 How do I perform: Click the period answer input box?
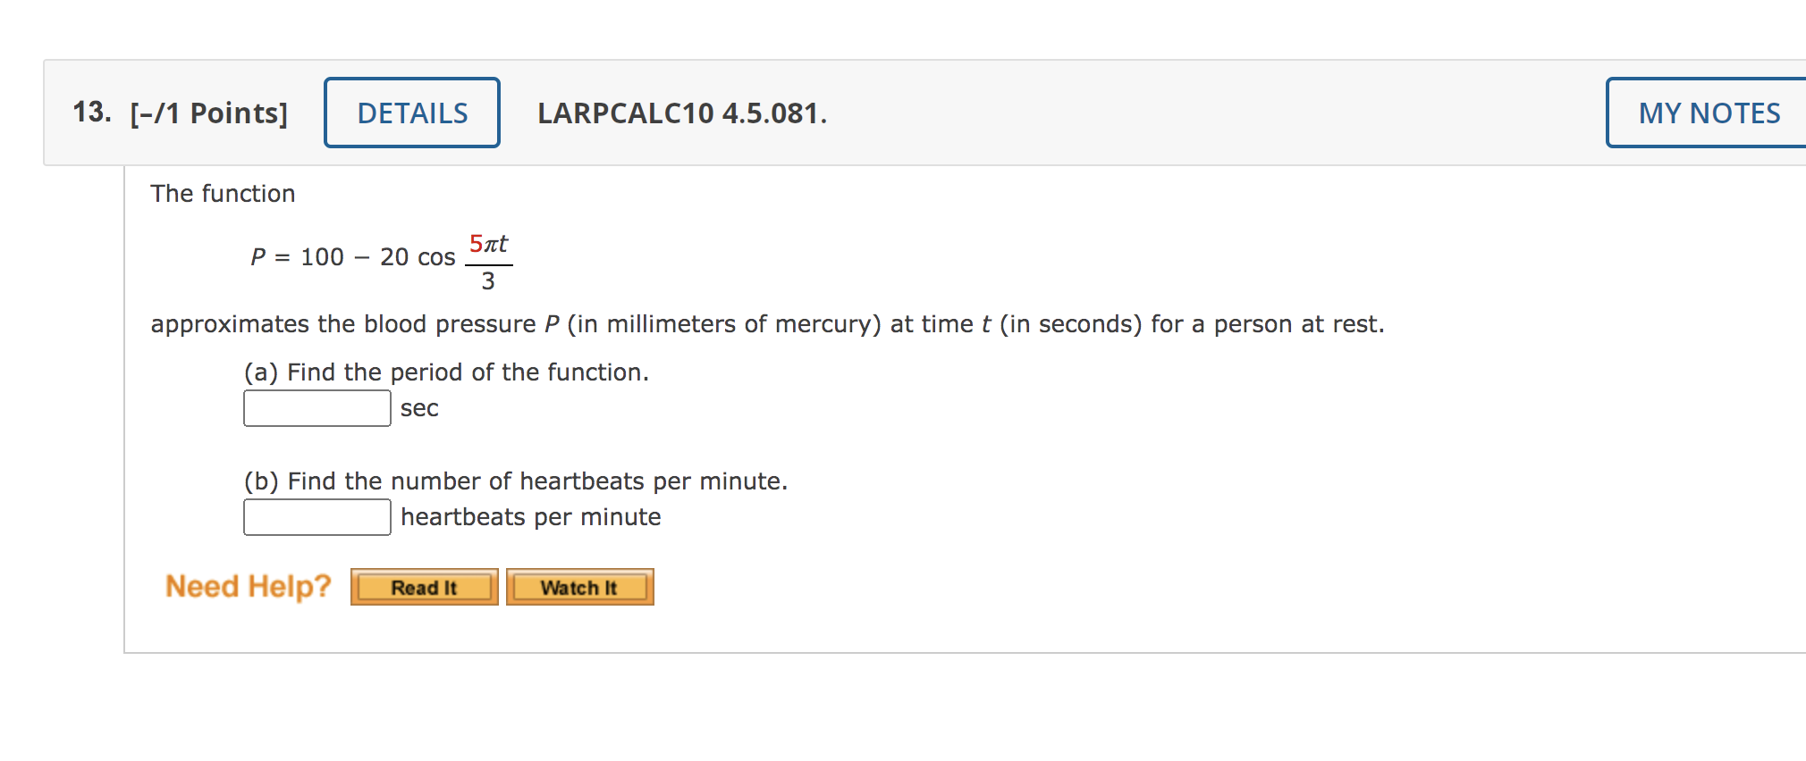click(x=316, y=407)
